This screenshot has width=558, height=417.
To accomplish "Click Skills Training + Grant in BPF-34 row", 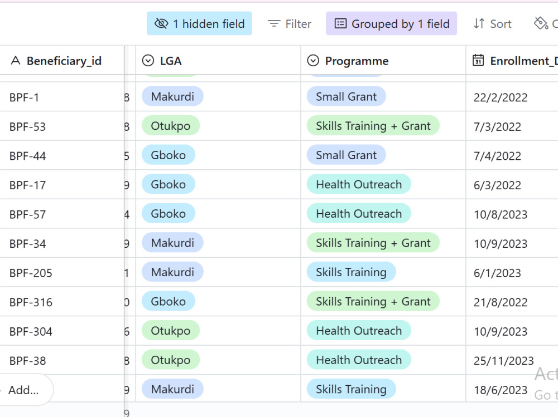I will tap(373, 243).
